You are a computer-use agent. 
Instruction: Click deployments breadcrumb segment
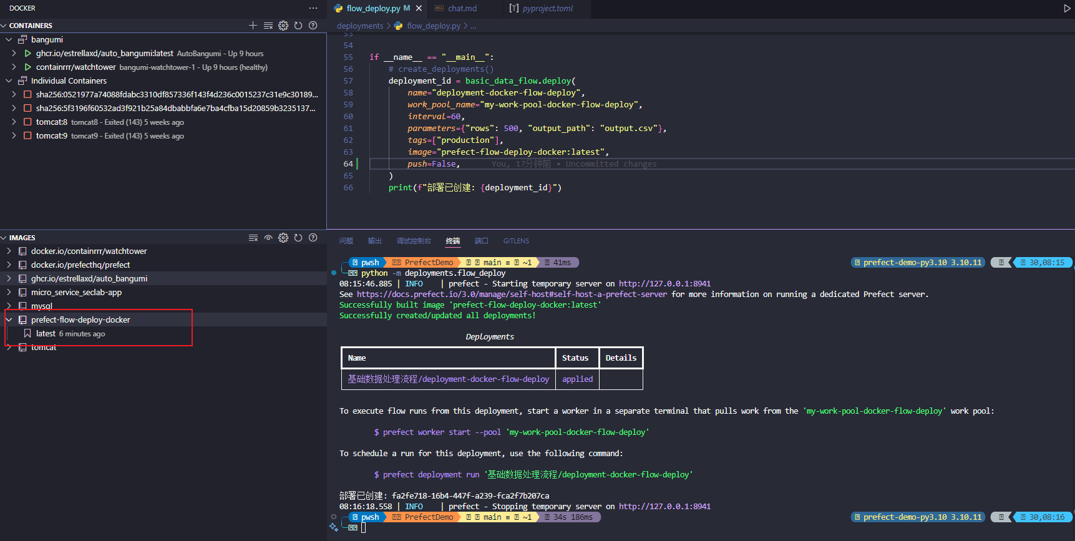[360, 26]
